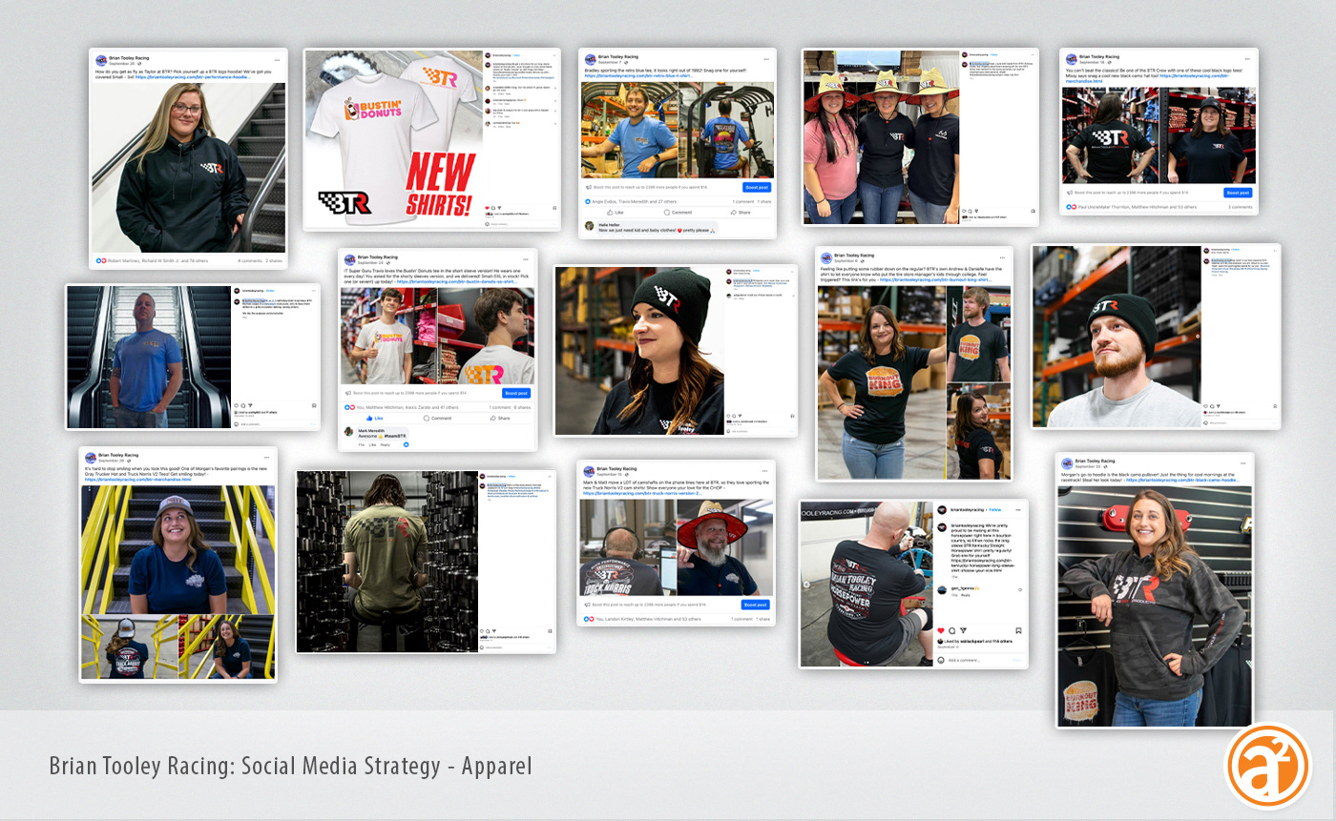Click Reply under Mark Meredith's Awesome comment

click(x=386, y=444)
